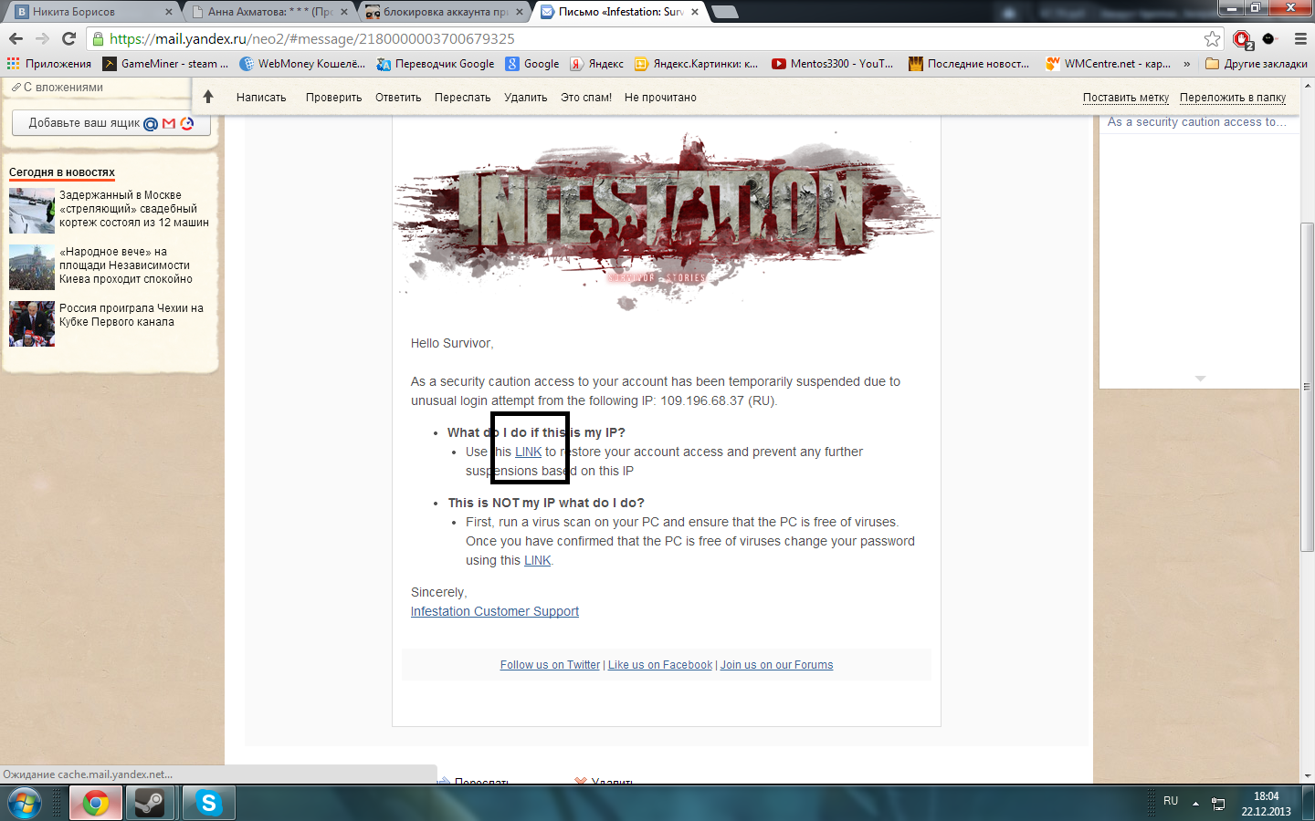This screenshot has height=821, width=1315.
Task: Select the Письмо «Infestation» tab
Action: coord(619,12)
